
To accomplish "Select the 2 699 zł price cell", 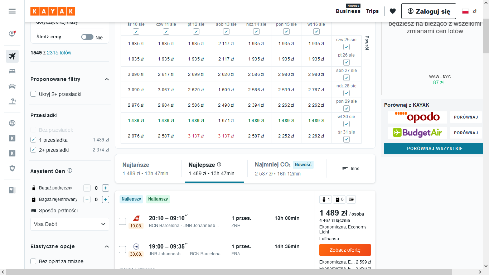I will tap(196, 74).
